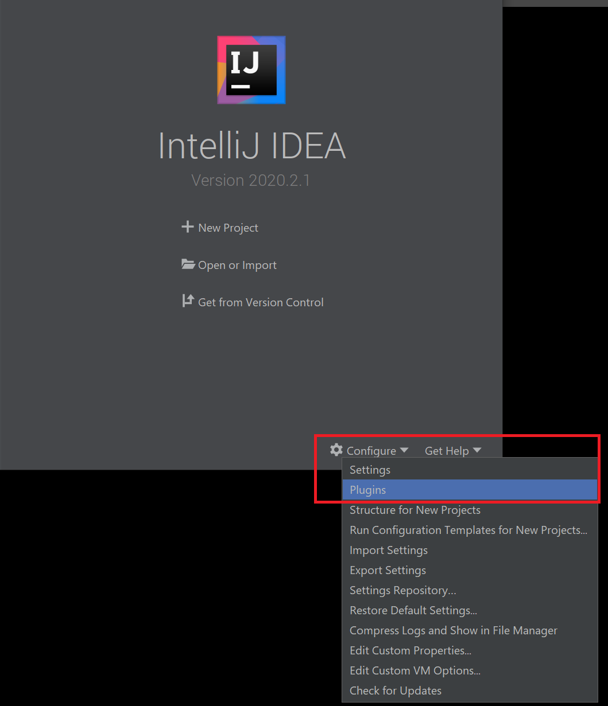Open Settings Repository option
Image resolution: width=608 pixels, height=706 pixels.
470,590
